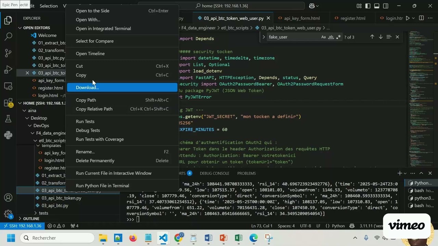Open the PROBLEMS panel tab
The width and height of the screenshot is (438, 246).
(x=246, y=173)
